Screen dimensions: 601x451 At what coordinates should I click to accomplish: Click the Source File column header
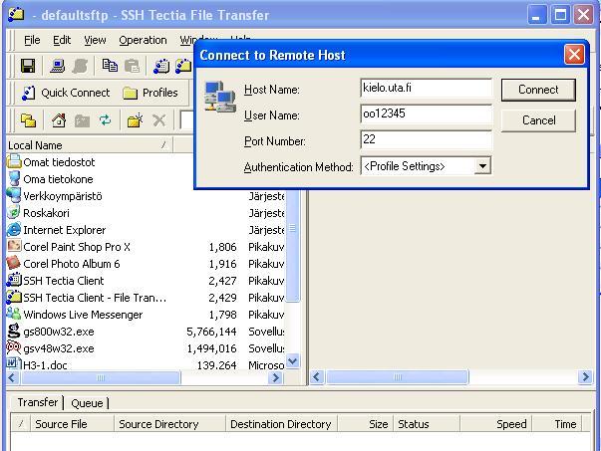(x=72, y=424)
